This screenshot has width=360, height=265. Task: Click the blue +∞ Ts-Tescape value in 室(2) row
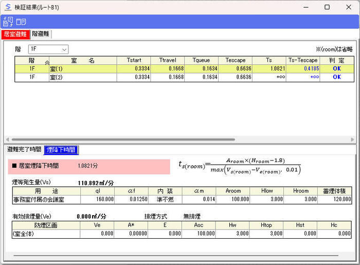[x=315, y=77]
